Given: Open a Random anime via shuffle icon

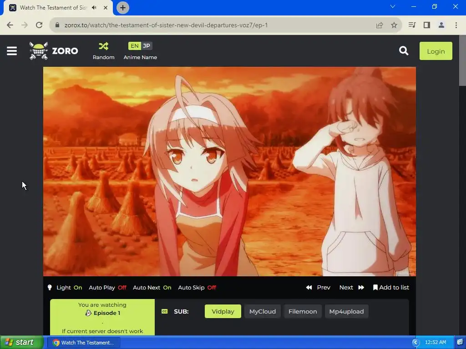Looking at the screenshot, I should [x=103, y=51].
